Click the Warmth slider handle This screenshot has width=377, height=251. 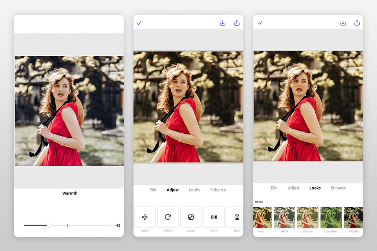pyautogui.click(x=49, y=225)
